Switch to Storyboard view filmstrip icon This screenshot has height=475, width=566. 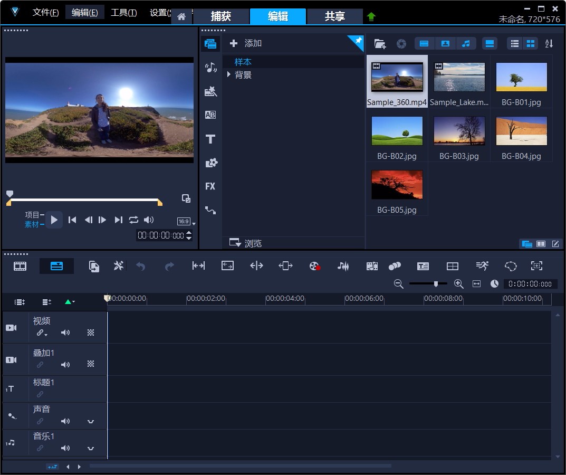(x=20, y=266)
